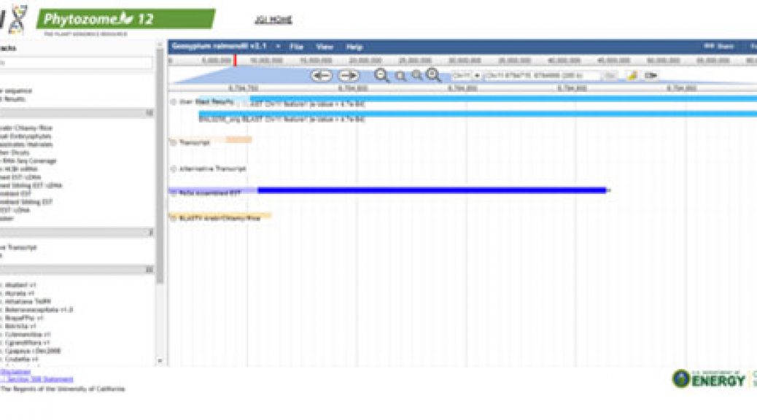
Task: Open the Help menu
Action: tap(354, 47)
